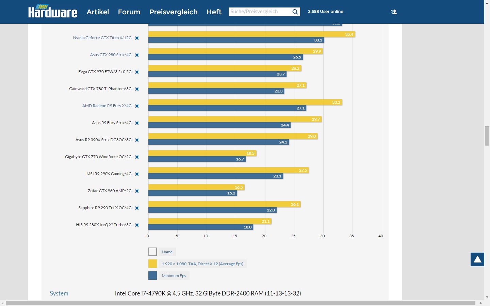Screen dimensions: 490x306
Task: Open the Heft menu
Action: coord(214,12)
